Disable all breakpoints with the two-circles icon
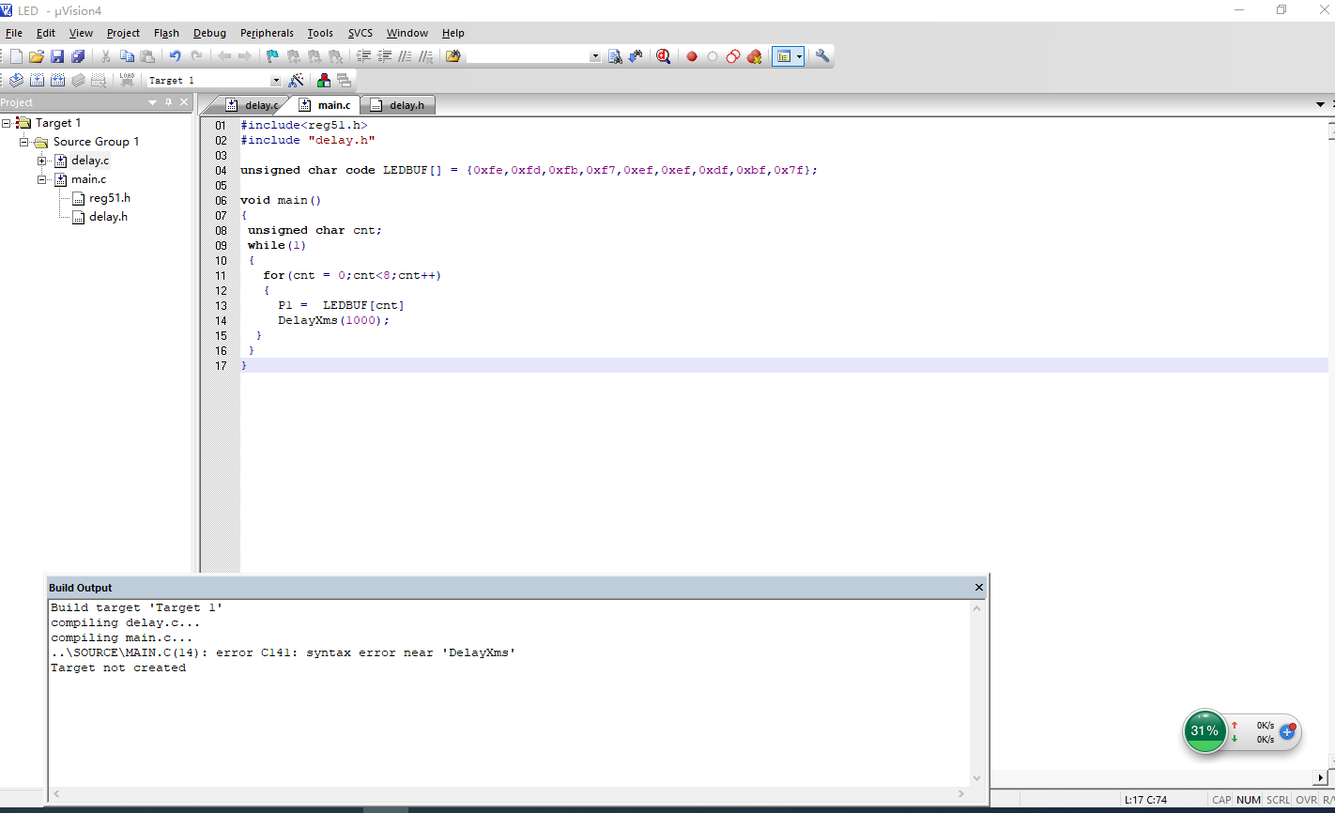 coord(733,56)
